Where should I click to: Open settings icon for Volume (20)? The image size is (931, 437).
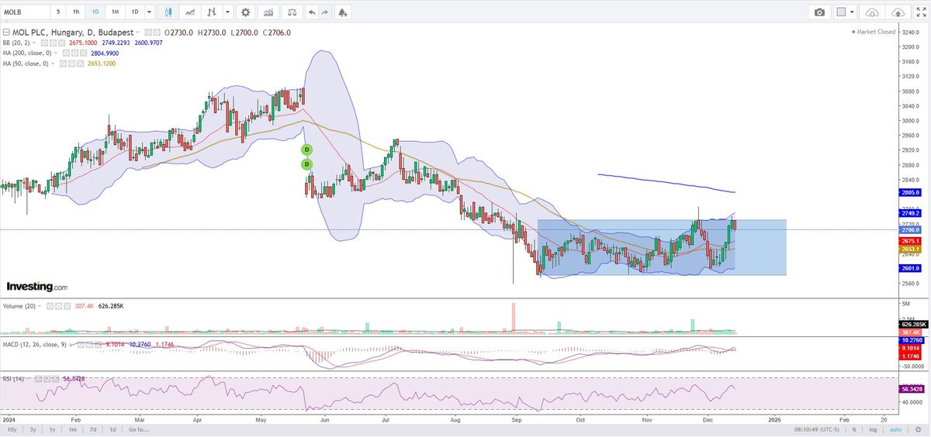point(58,306)
